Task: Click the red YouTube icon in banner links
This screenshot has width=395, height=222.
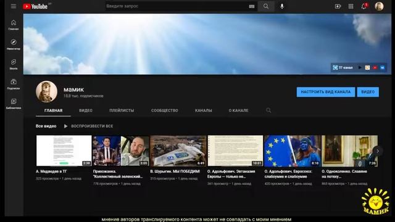Action: point(375,67)
